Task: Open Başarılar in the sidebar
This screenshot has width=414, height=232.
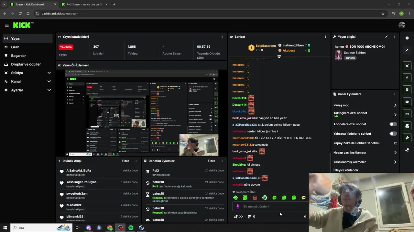Action: 27,56
